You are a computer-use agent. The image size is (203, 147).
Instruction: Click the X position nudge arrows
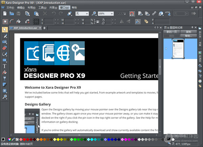click(x=57, y=20)
